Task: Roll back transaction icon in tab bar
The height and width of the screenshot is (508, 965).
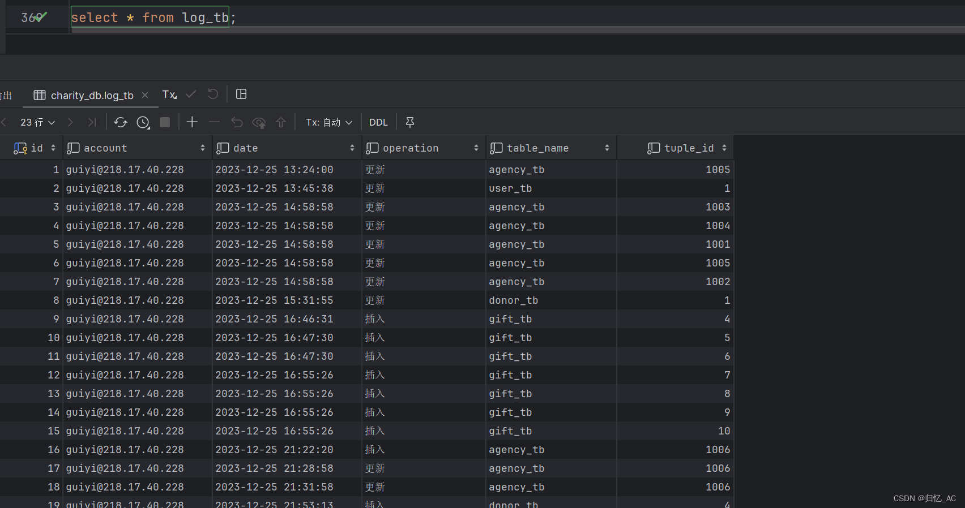Action: pos(213,94)
